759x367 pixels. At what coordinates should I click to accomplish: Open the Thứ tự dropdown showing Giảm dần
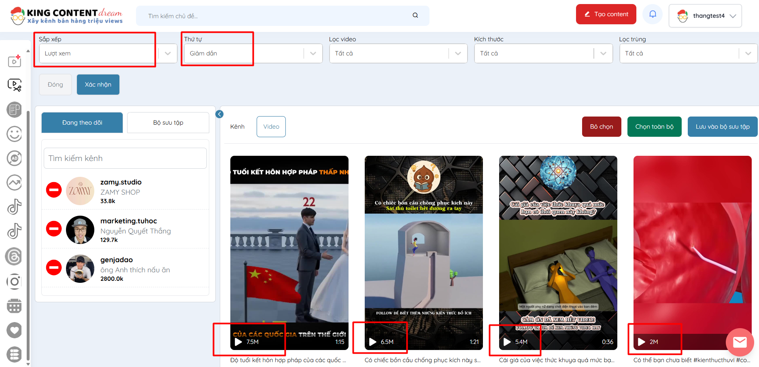pyautogui.click(x=253, y=53)
